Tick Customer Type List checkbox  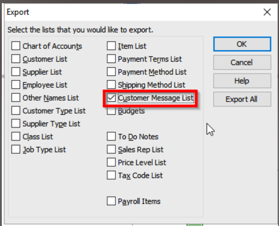(x=15, y=111)
